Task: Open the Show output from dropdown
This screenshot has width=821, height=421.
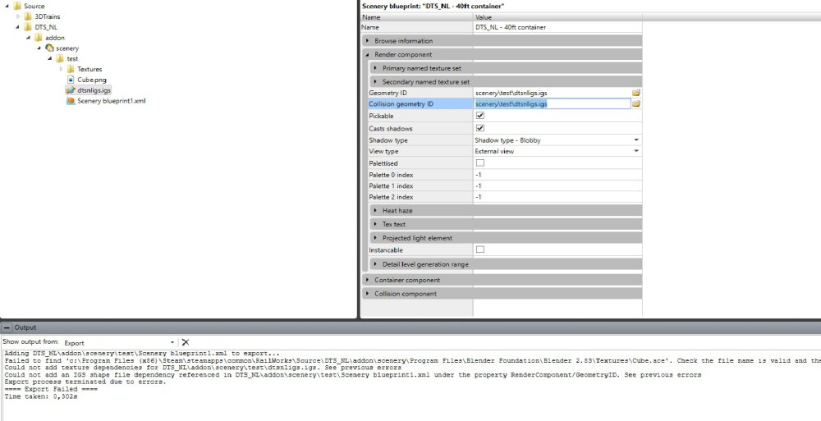Action: coord(172,342)
